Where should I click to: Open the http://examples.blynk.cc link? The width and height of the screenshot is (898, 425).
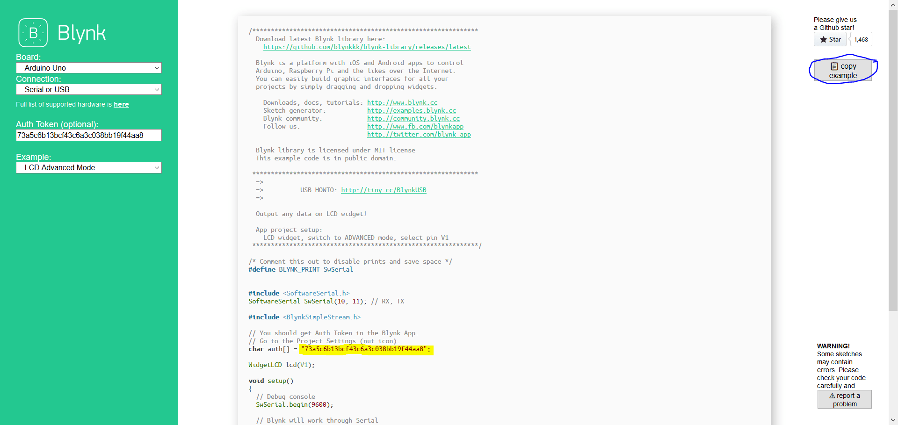coord(412,111)
